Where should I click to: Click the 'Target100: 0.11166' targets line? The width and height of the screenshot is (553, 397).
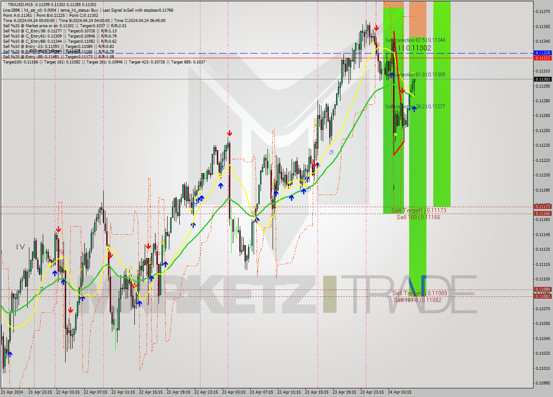click(x=104, y=62)
